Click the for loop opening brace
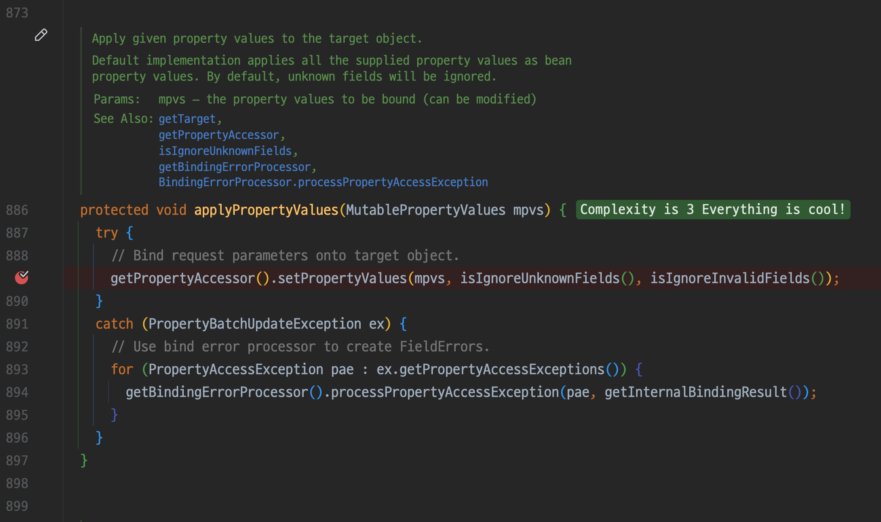Screen dimensions: 881x522 tap(639, 369)
